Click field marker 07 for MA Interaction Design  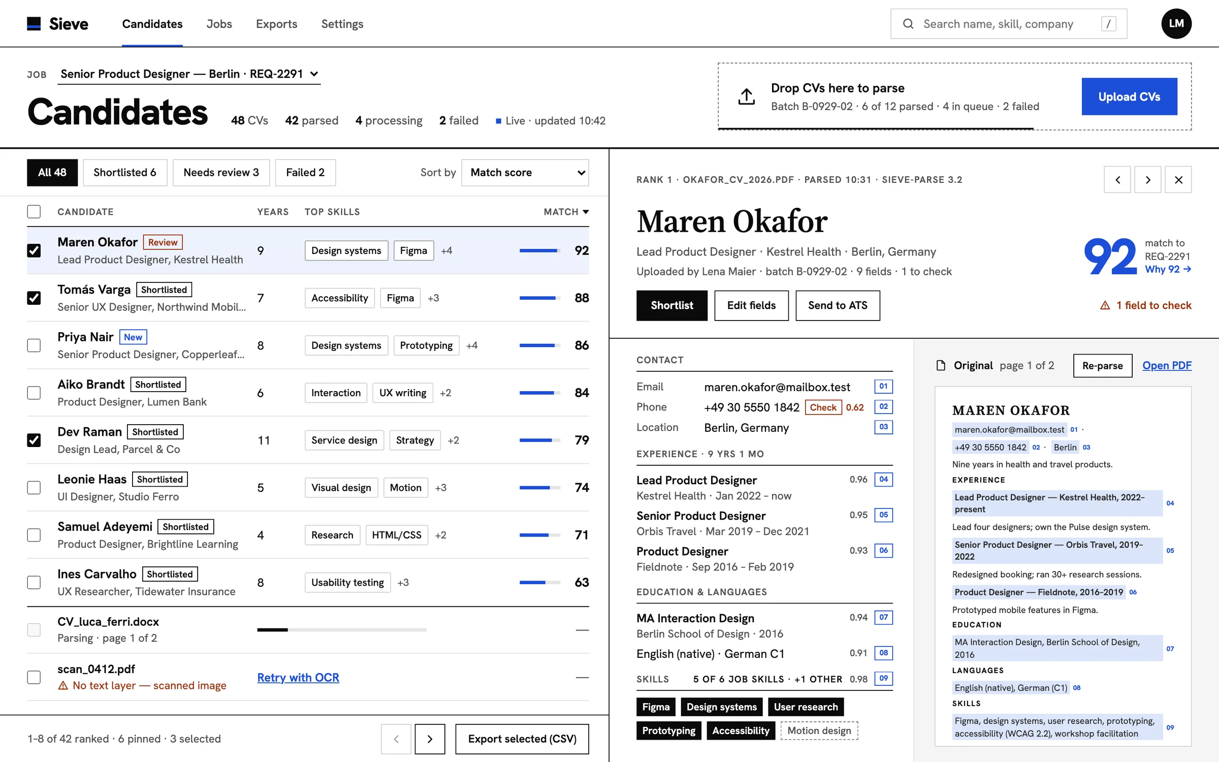(x=884, y=618)
